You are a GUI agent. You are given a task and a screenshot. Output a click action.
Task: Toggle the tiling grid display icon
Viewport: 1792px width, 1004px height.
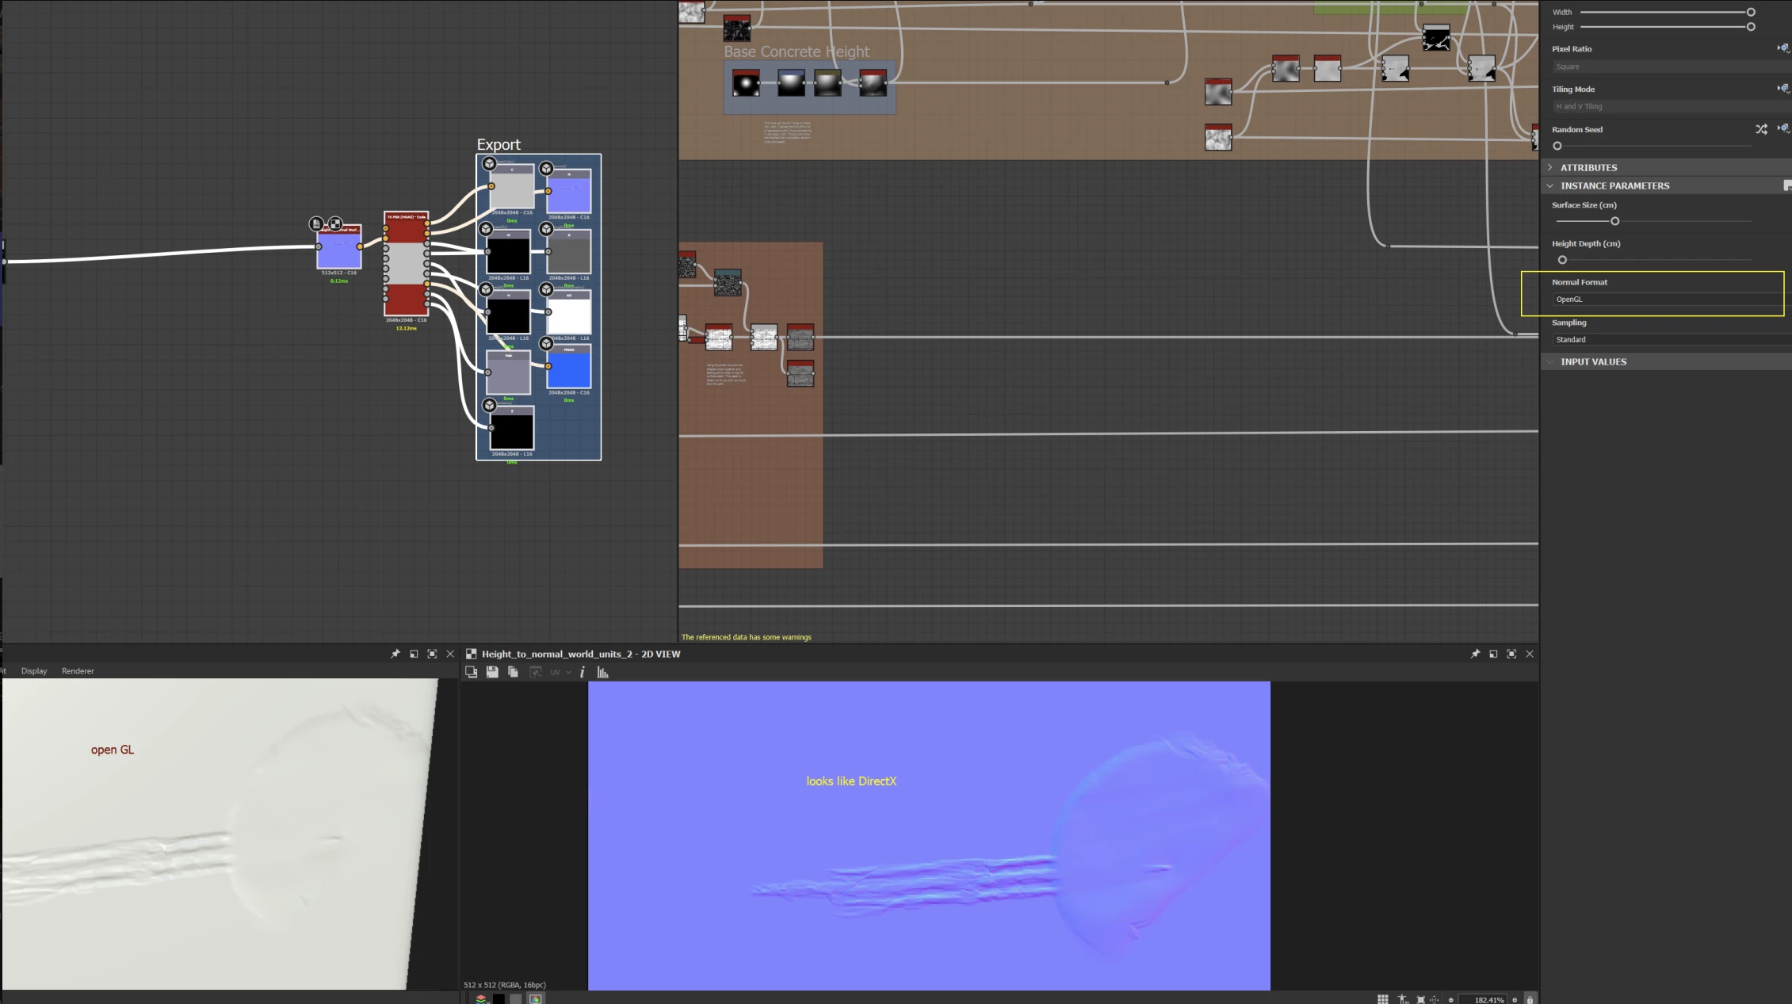[x=1382, y=999]
